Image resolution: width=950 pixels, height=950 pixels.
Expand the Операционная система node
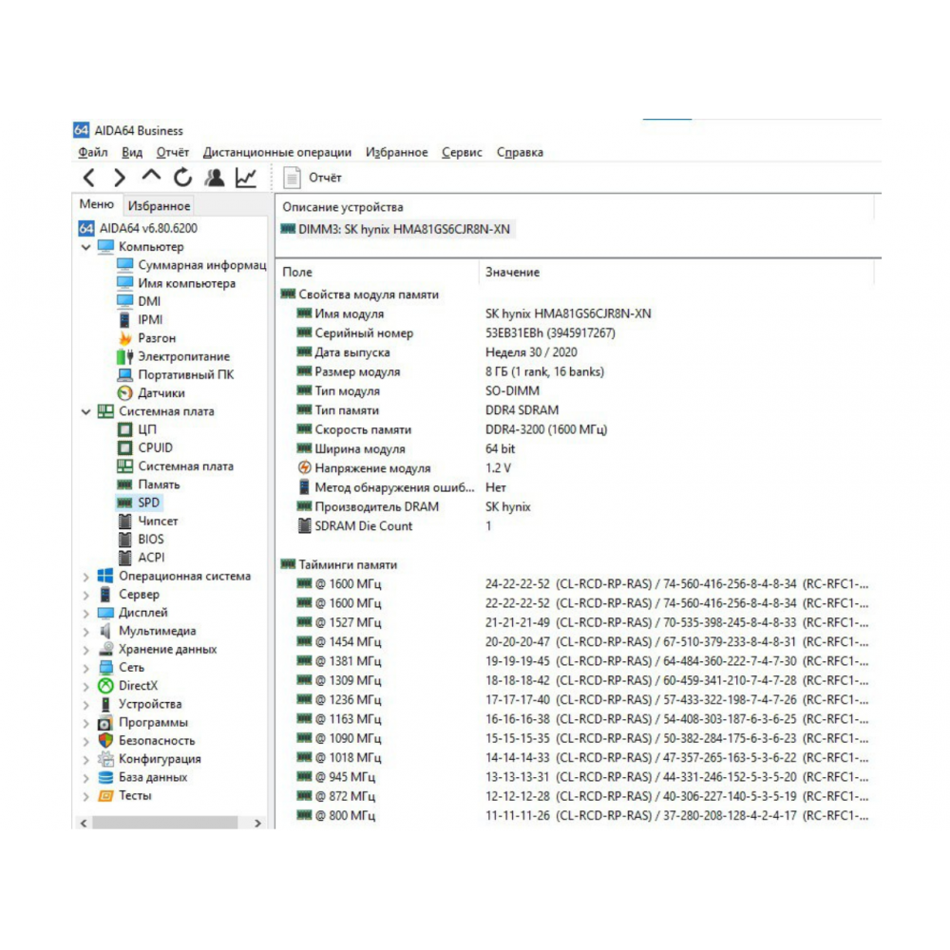click(86, 577)
